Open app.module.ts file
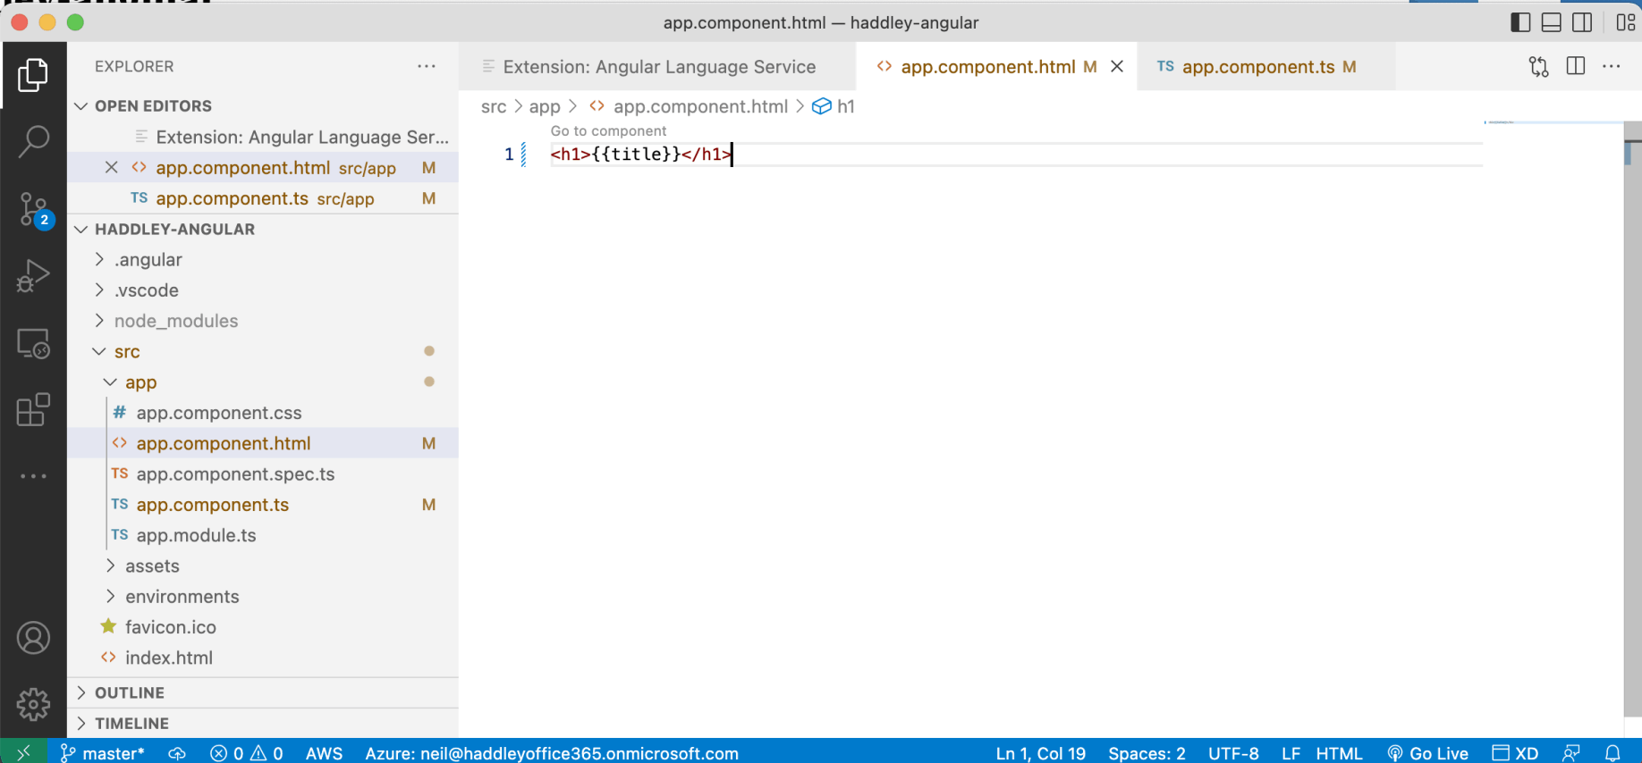 [263, 535]
